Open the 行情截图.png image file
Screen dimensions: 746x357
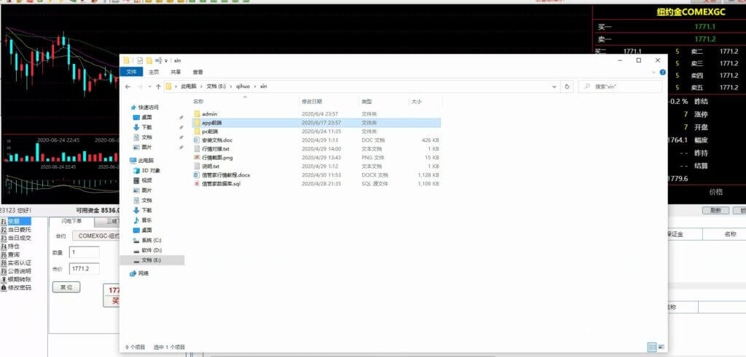click(217, 158)
